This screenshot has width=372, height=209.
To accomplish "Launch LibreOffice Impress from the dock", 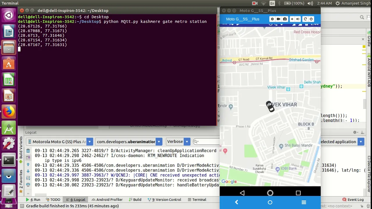I will point(9,96).
